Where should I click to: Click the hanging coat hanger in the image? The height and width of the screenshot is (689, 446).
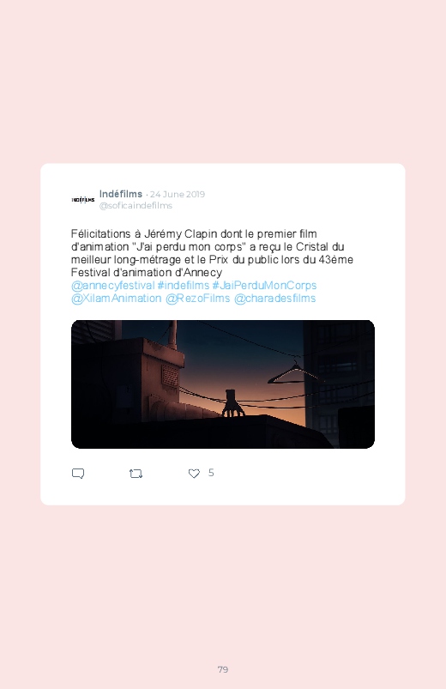click(293, 372)
